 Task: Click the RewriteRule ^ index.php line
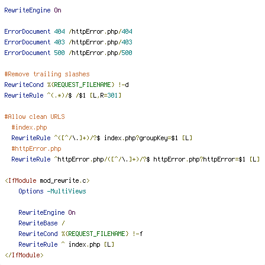(x=66, y=244)
